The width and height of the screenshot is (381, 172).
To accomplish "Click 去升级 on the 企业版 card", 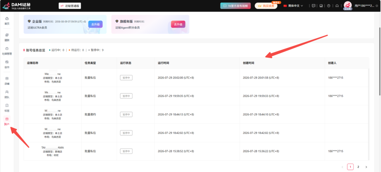I will click(x=96, y=24).
